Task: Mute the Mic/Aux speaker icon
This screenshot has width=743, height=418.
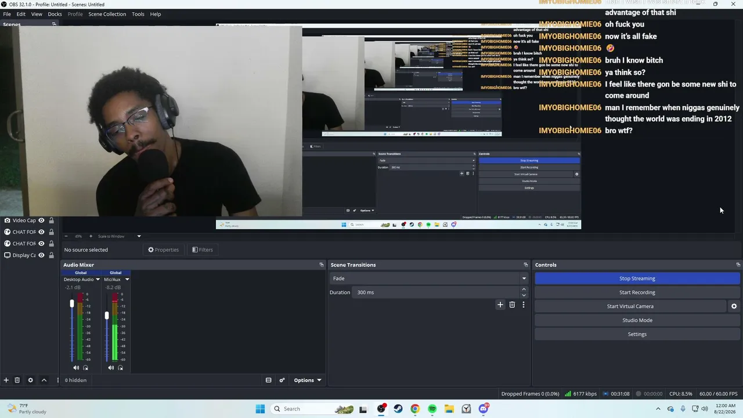Action: [x=111, y=367]
